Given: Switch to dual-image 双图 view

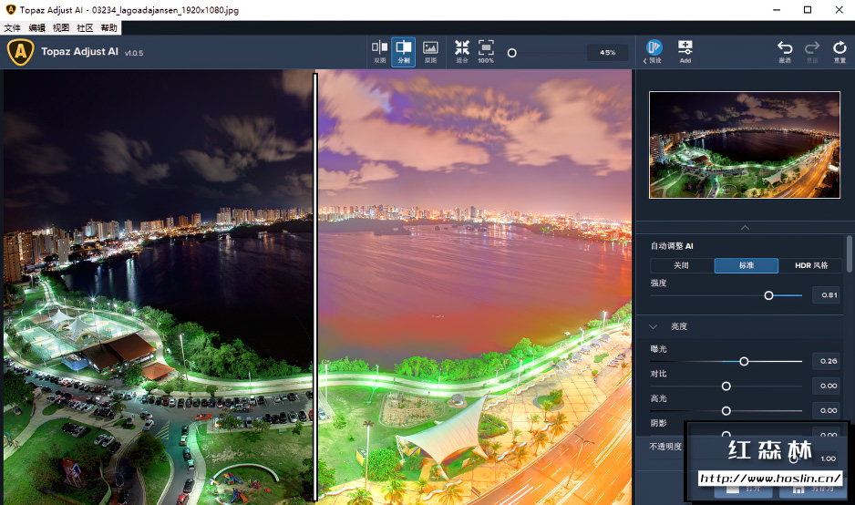Looking at the screenshot, I should click(379, 52).
